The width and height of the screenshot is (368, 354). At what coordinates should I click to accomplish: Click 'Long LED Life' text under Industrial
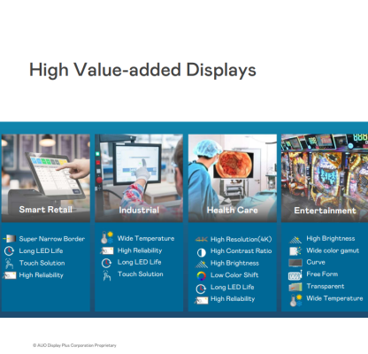140,262
